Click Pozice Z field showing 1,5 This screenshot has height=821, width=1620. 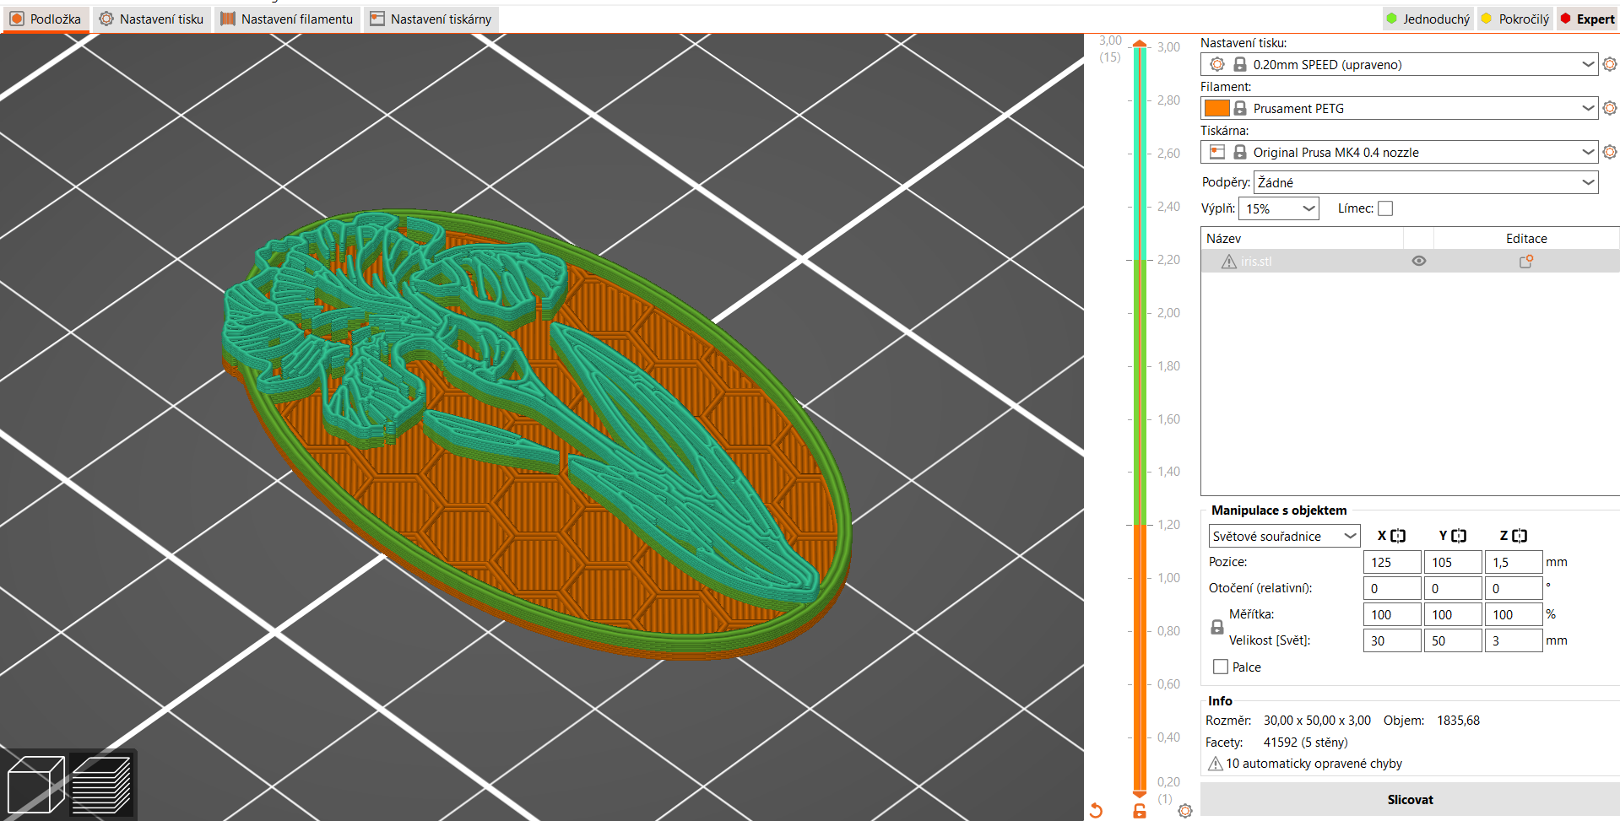(1514, 562)
